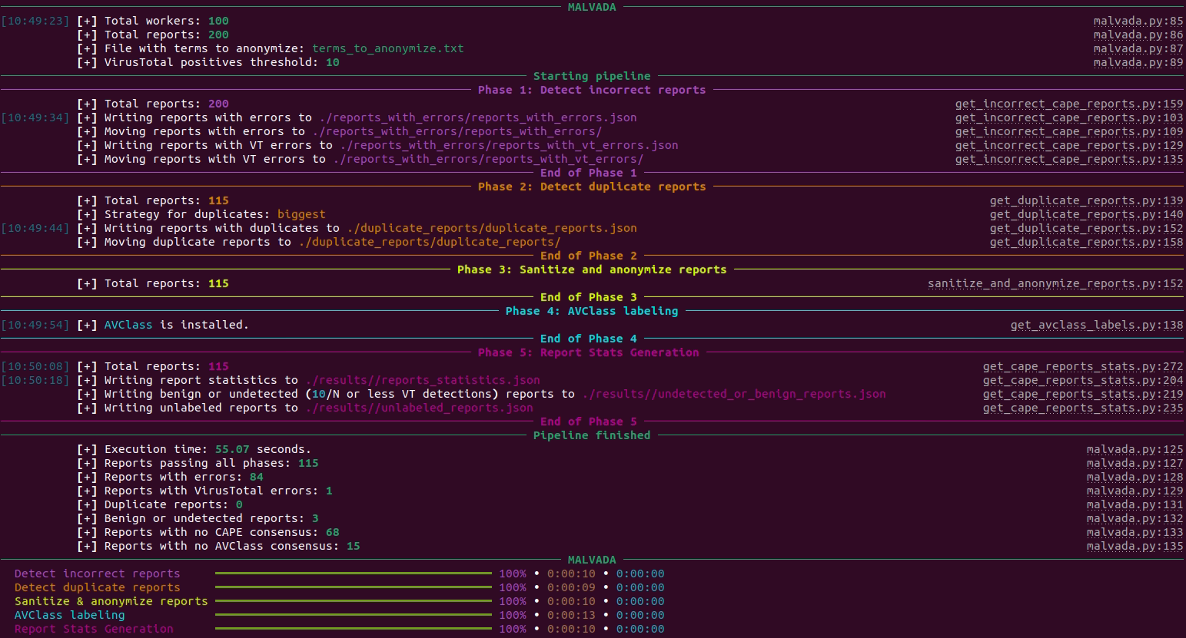Click the Sanitize & anonymize reports progress bar
The image size is (1186, 638).
tap(354, 601)
